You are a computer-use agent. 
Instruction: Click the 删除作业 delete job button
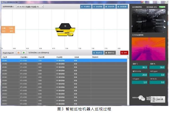click(110, 53)
